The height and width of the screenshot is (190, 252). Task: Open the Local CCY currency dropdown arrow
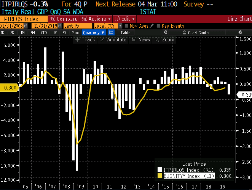pos(120,26)
